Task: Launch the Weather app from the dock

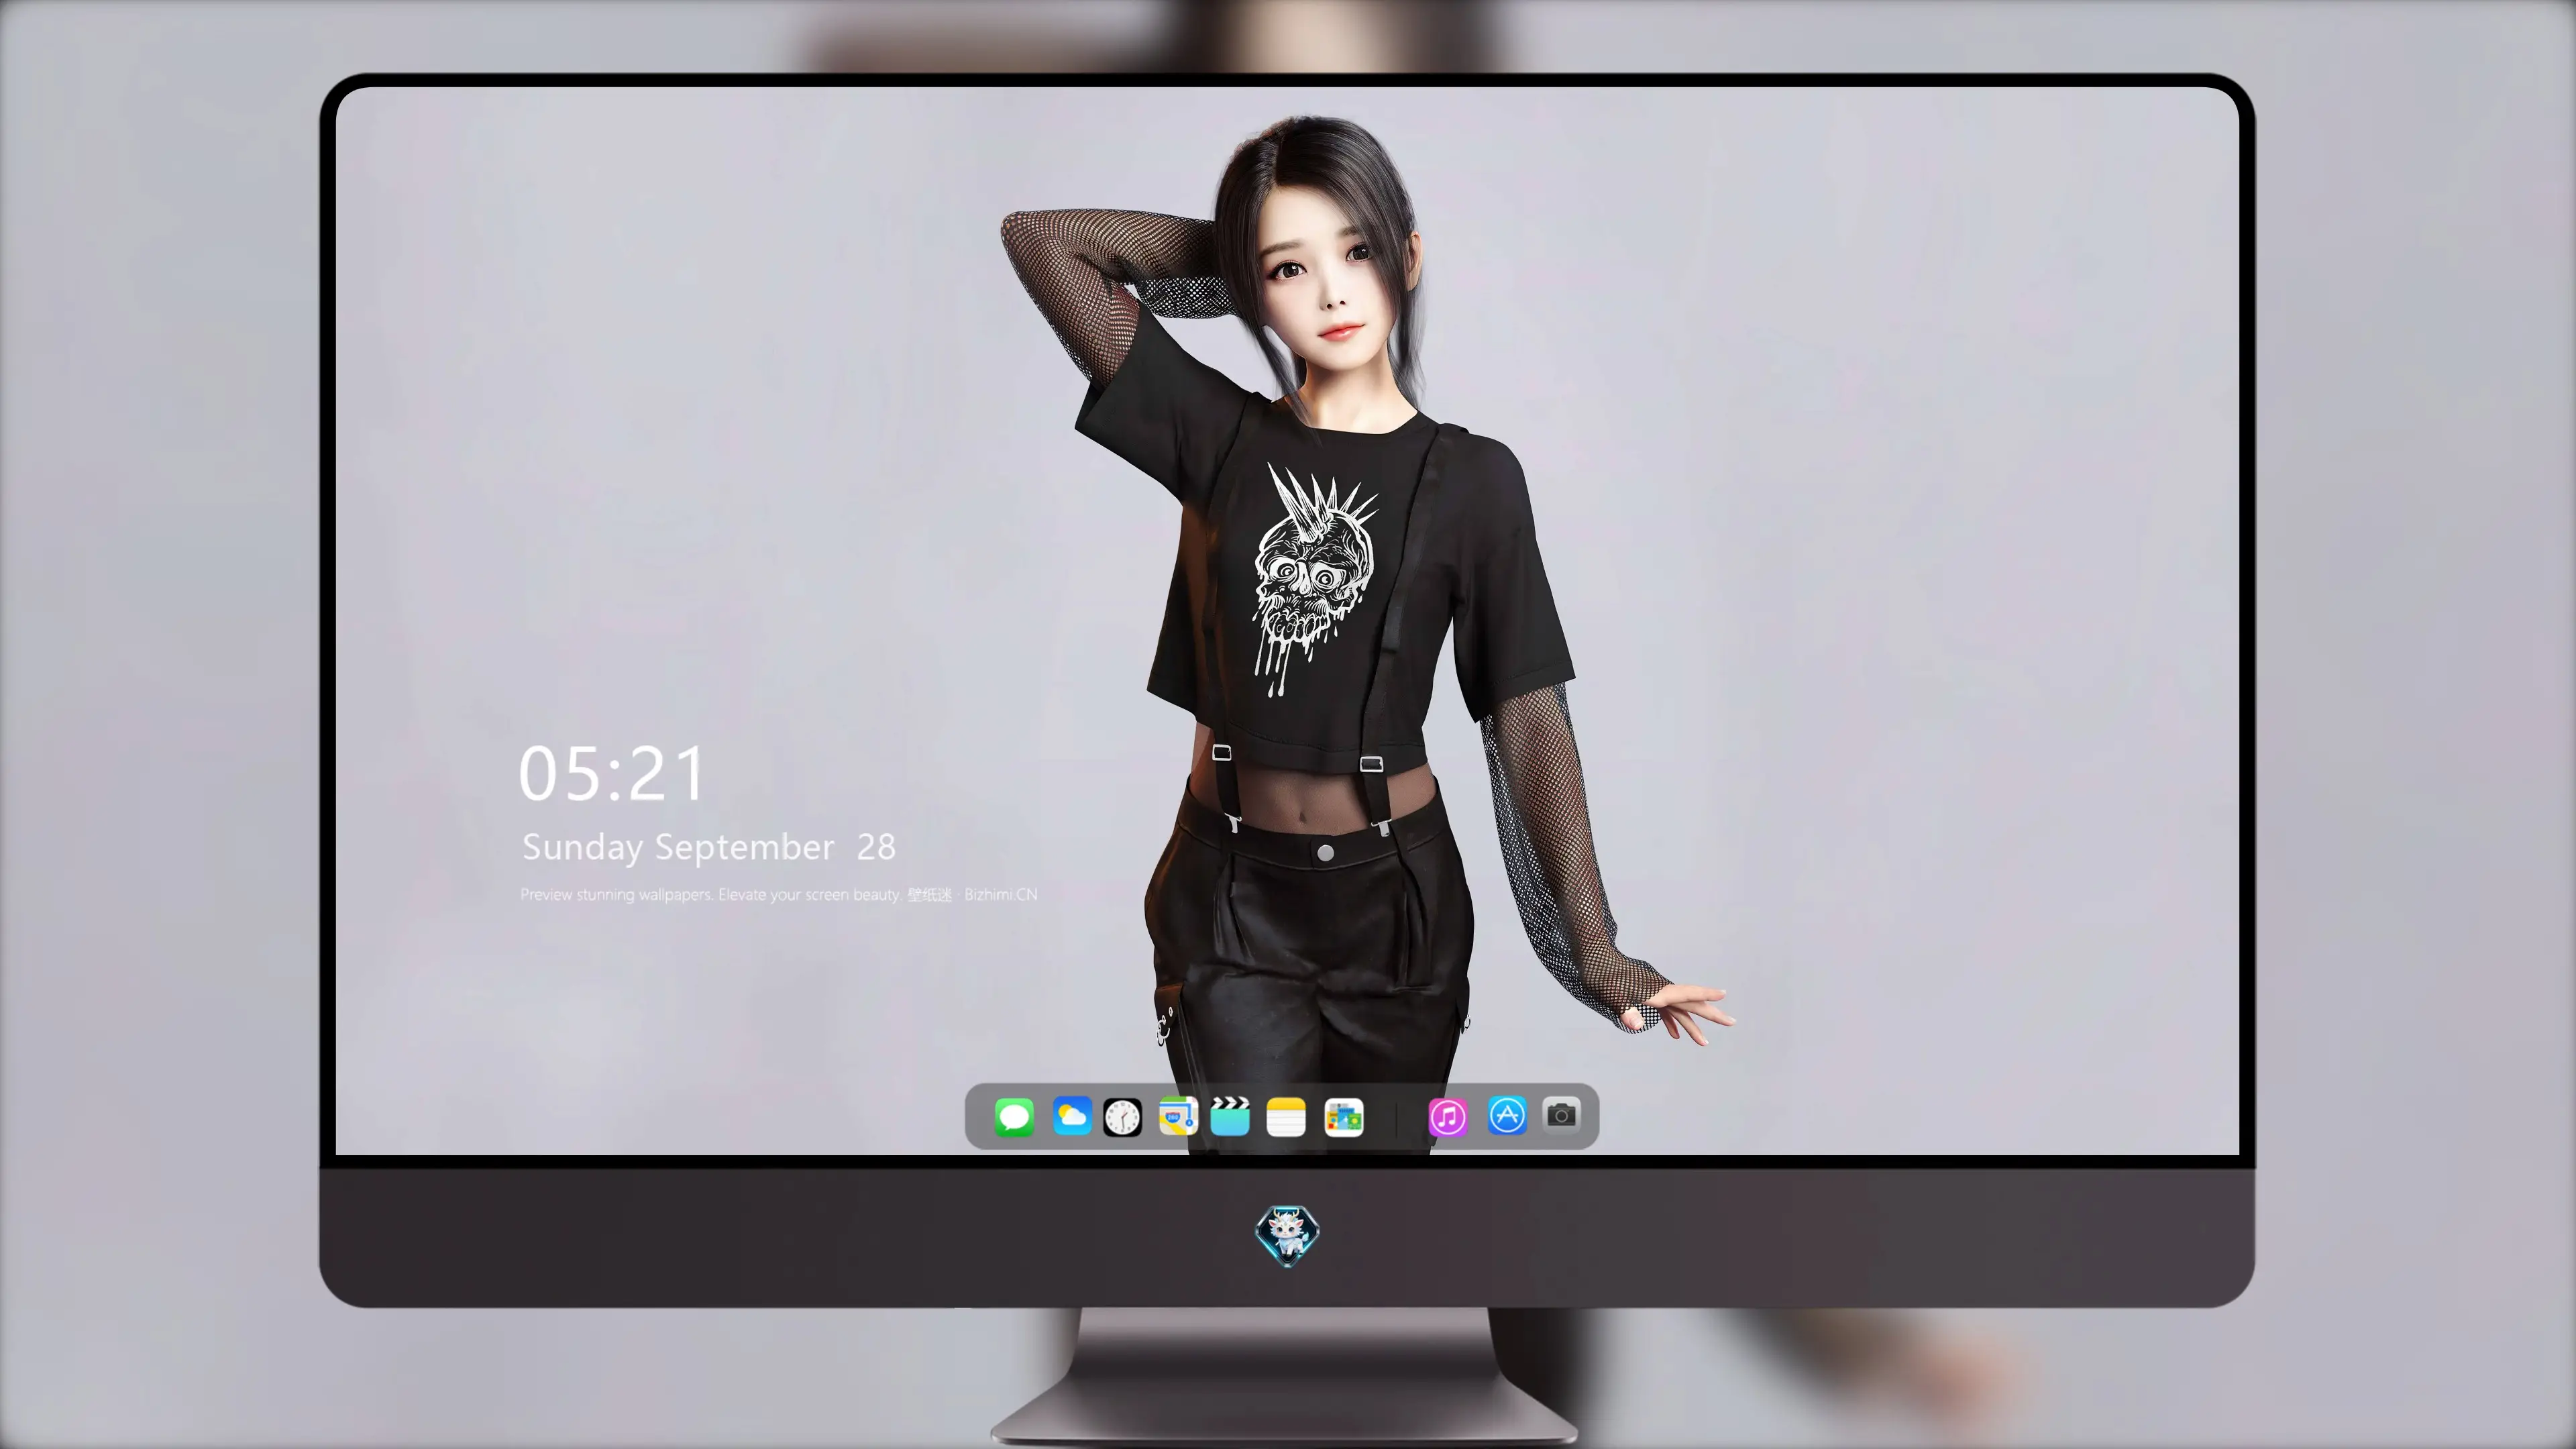Action: point(1071,1116)
